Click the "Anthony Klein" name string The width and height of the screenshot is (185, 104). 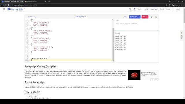coord(44,23)
